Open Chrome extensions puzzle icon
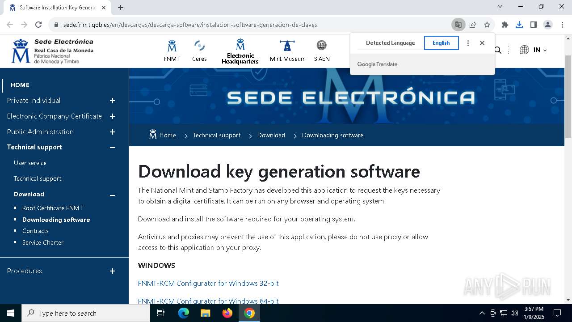572x322 pixels. 505,25
